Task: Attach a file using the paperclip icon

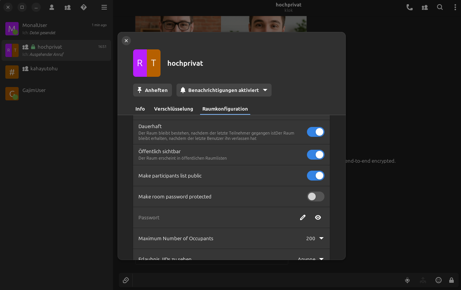Action: pyautogui.click(x=126, y=280)
